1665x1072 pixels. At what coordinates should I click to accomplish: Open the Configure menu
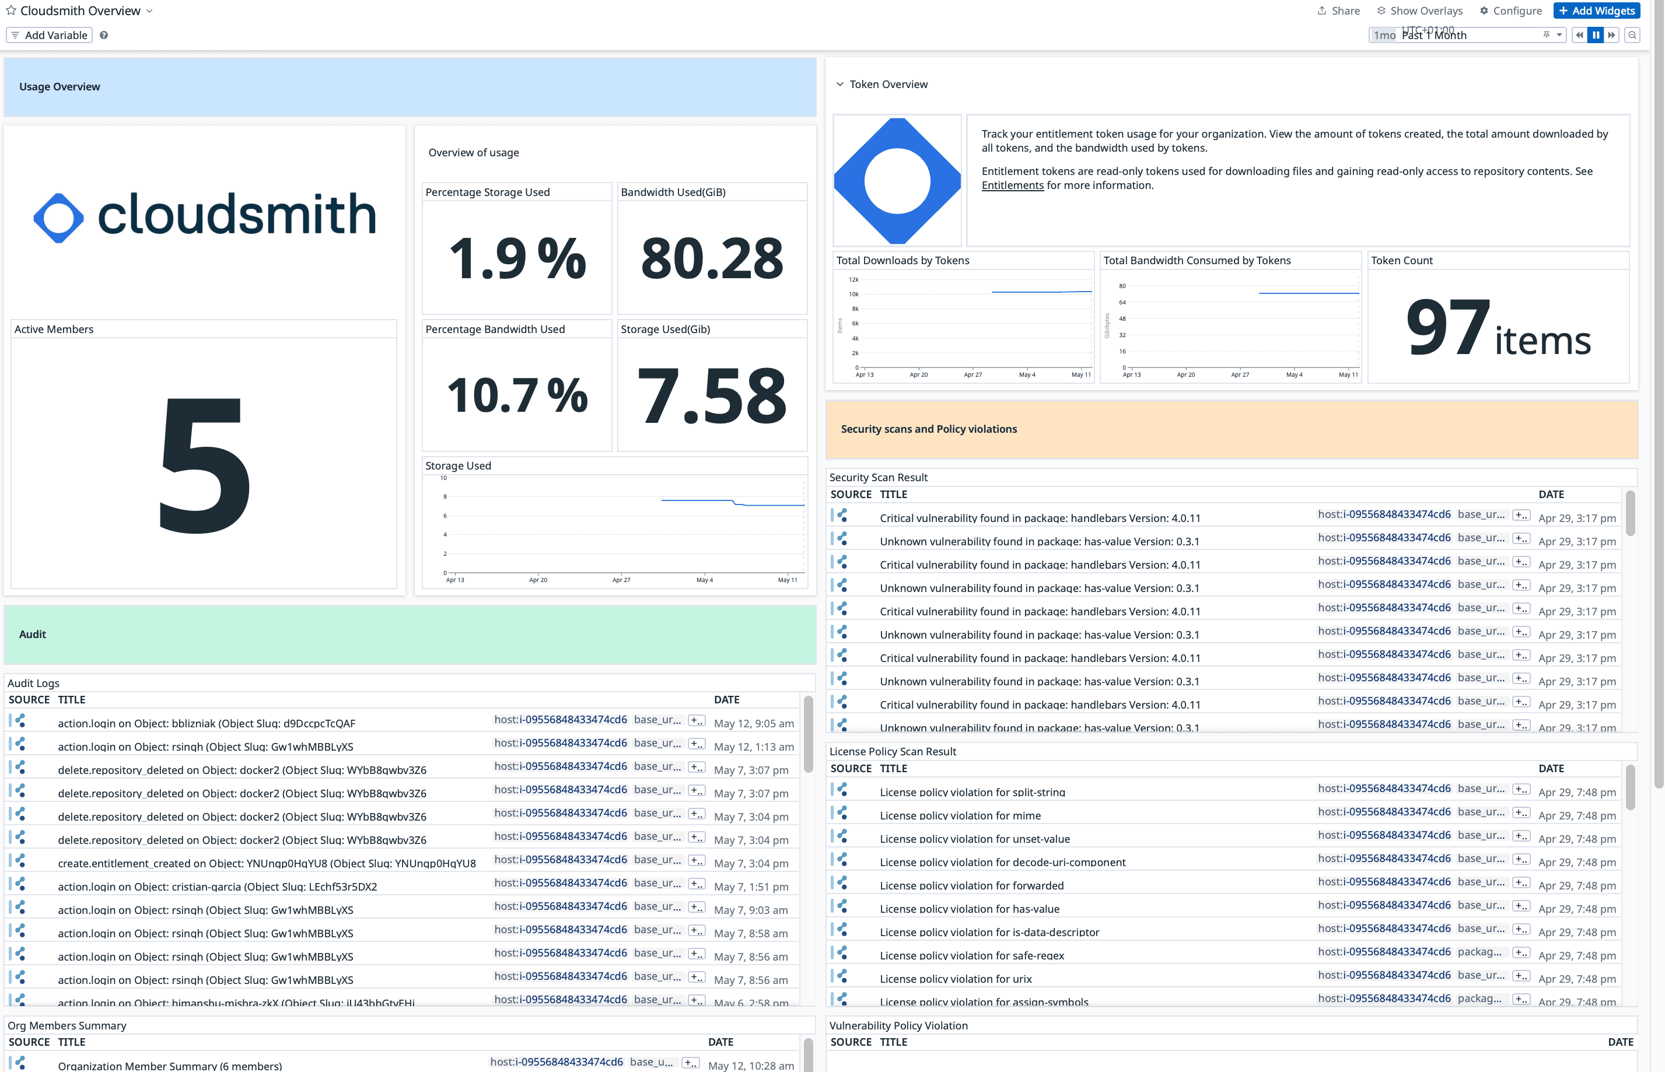pyautogui.click(x=1510, y=10)
